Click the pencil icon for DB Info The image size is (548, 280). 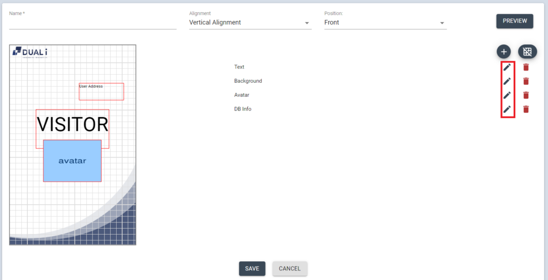click(507, 109)
